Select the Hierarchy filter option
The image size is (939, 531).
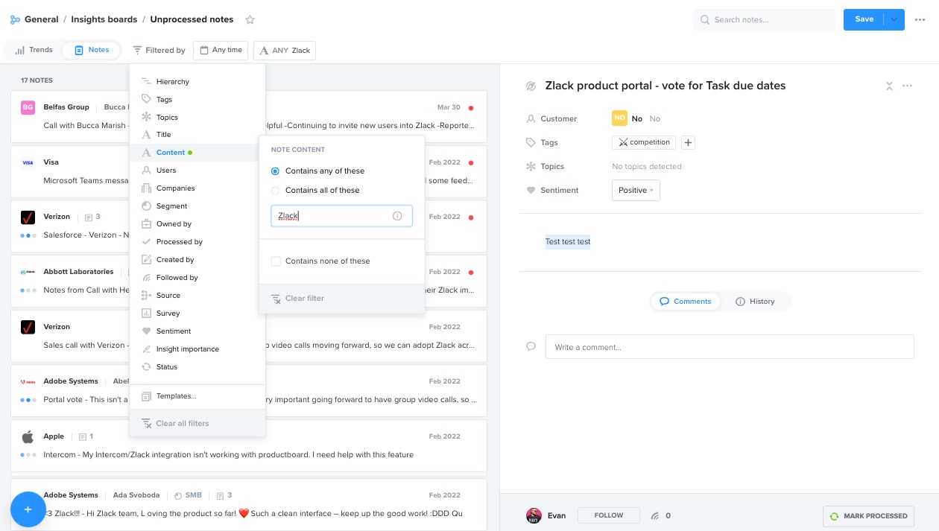tap(197, 81)
